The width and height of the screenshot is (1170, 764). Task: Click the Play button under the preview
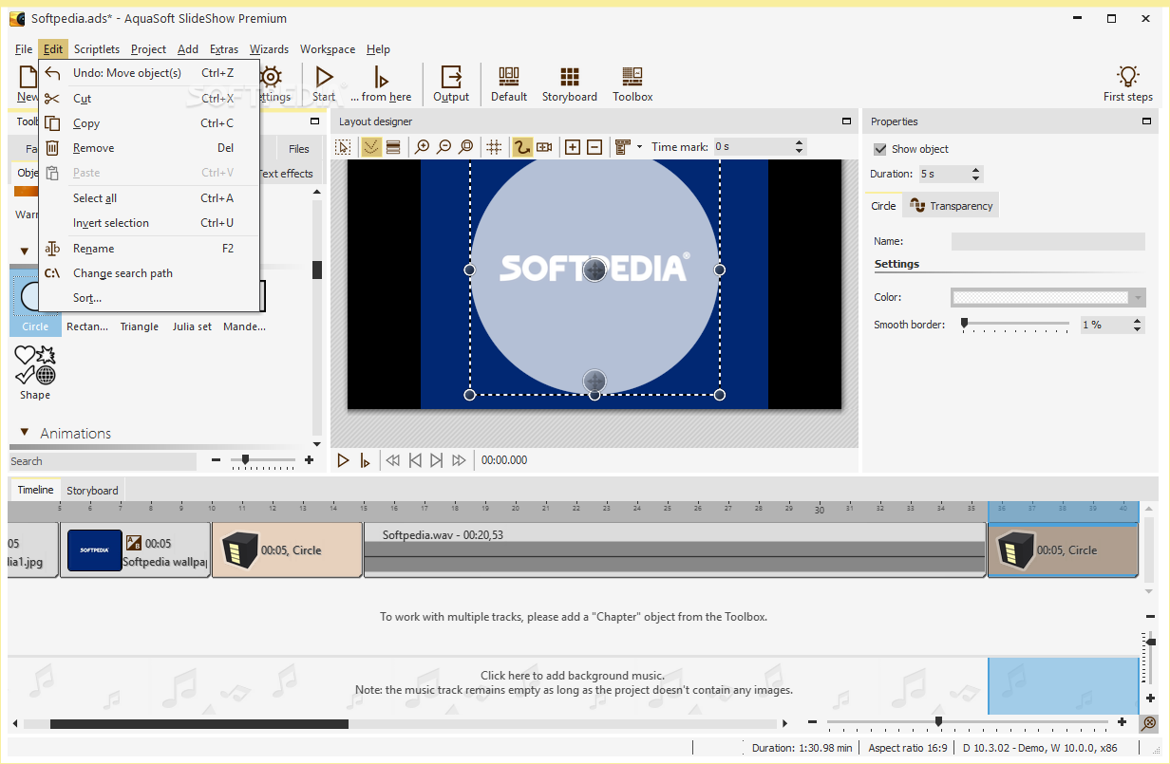344,460
